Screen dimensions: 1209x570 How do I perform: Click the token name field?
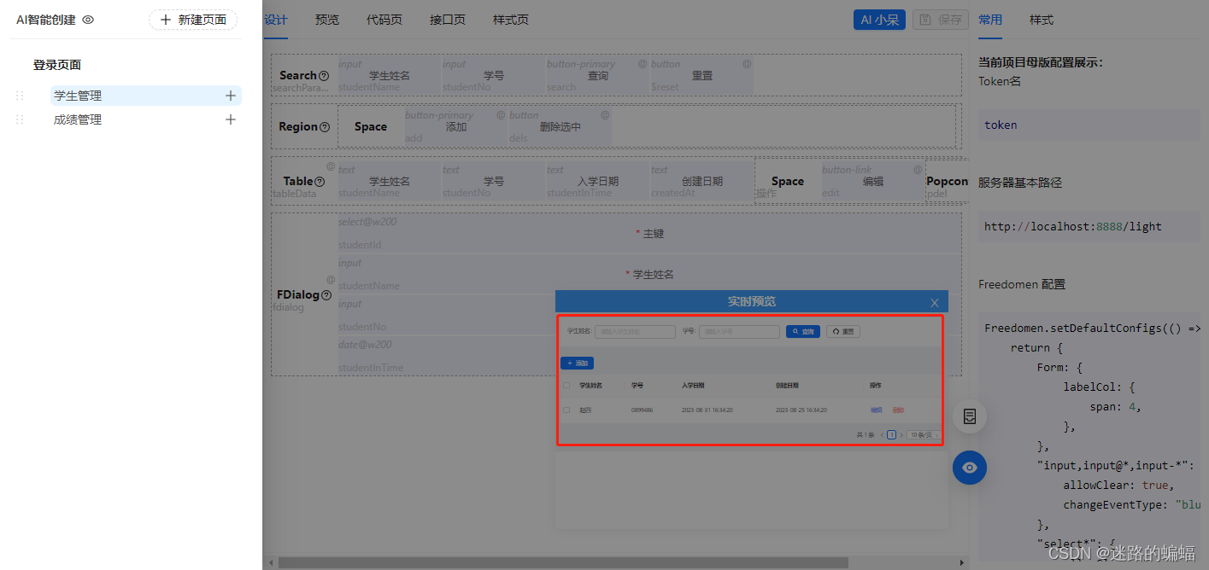coord(1089,125)
